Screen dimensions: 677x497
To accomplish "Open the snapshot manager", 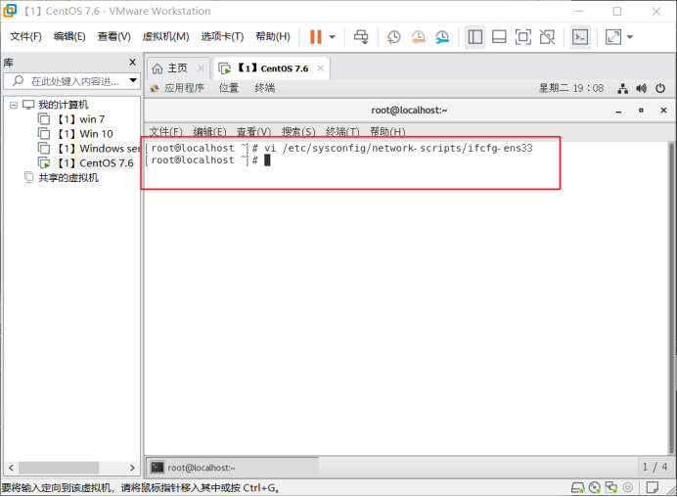I will (441, 37).
